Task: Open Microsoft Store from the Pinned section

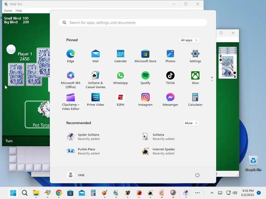Action: pos(145,56)
